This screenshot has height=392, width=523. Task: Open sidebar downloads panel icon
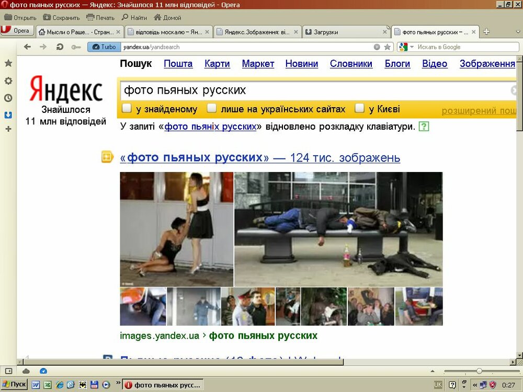pyautogui.click(x=8, y=114)
